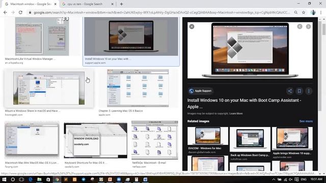Open Cortana search circle on taskbar
Image resolution: width=326 pixels, height=183 pixels.
click(x=13, y=179)
